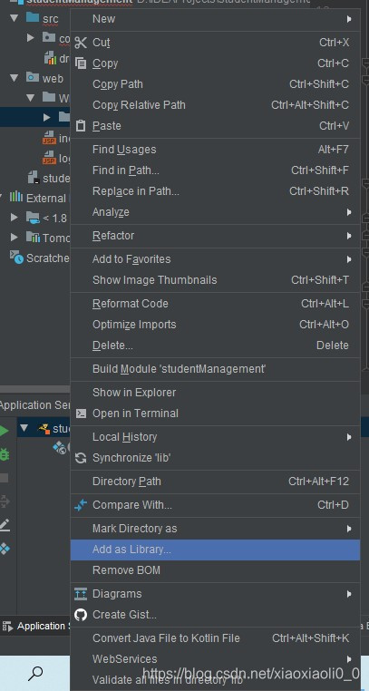Select Copy Relative Path entry
Viewport: 369px width, 691px height.
215,105
